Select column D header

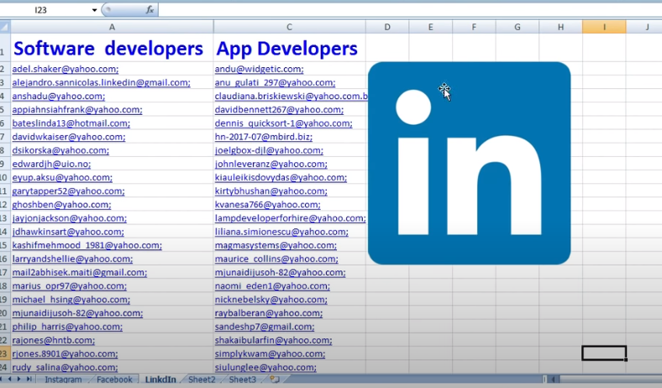tap(387, 27)
